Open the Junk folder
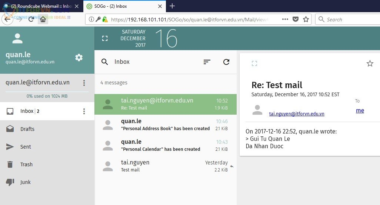 click(x=26, y=182)
